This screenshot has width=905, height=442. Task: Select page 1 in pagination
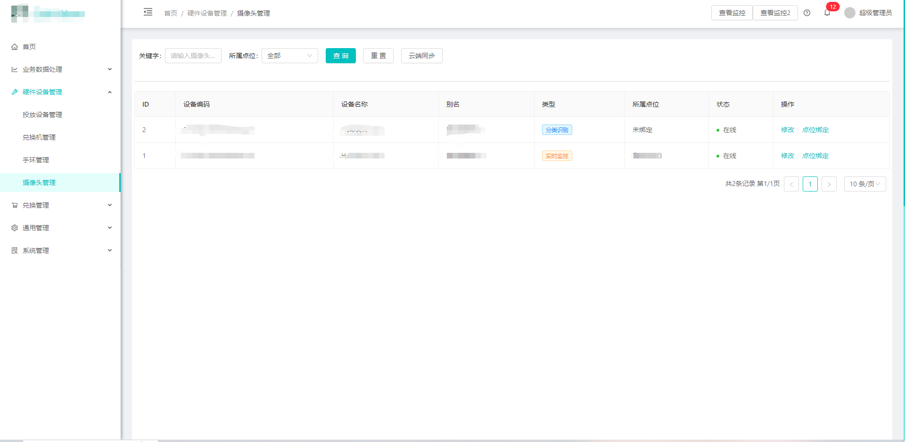point(810,184)
